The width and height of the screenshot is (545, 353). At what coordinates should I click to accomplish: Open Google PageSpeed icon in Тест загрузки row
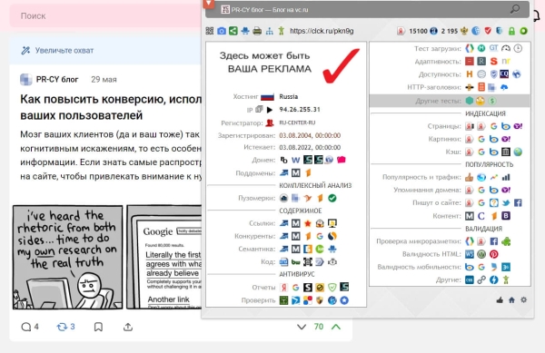(x=470, y=48)
